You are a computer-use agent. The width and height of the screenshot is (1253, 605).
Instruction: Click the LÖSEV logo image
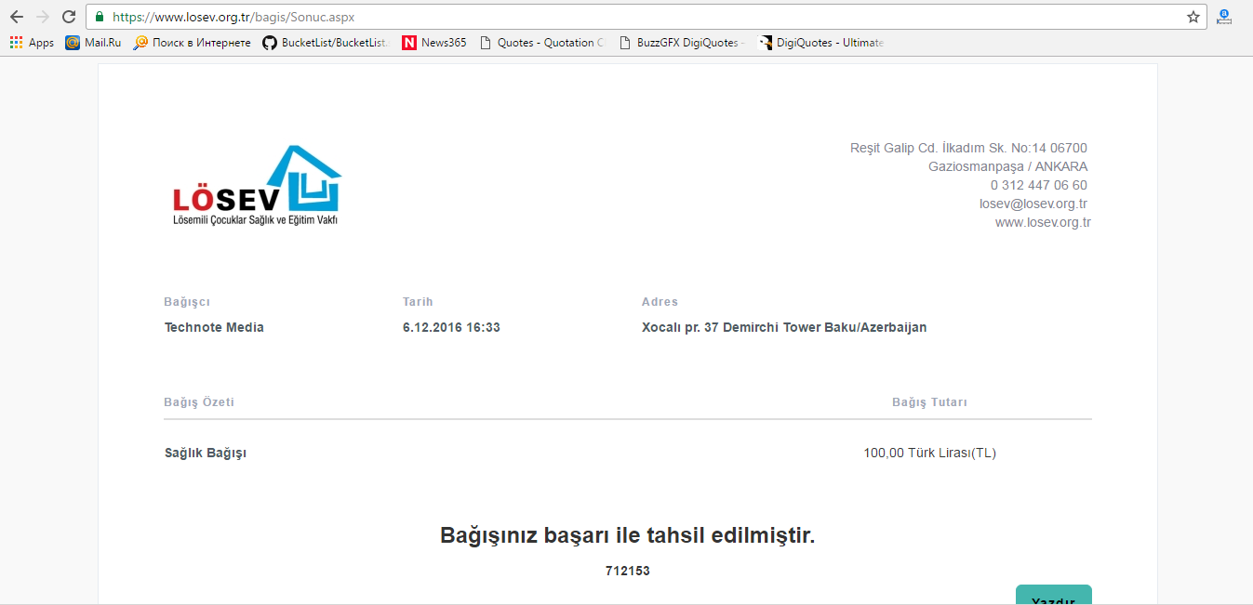tap(257, 186)
